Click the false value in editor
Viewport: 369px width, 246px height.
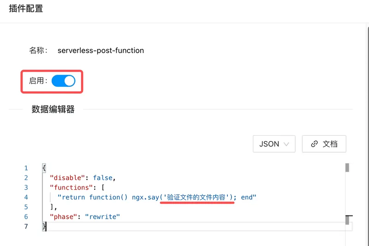coord(103,178)
